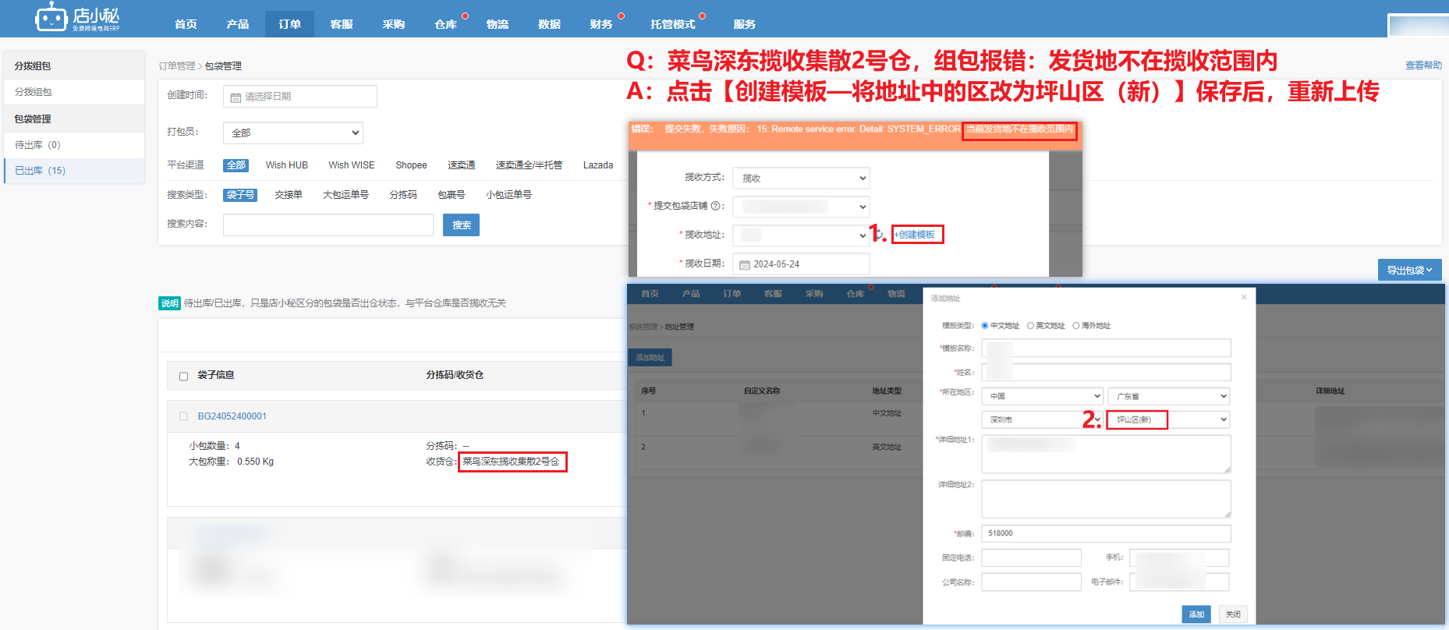Click the 分拣码/收货仓 column header

point(455,375)
